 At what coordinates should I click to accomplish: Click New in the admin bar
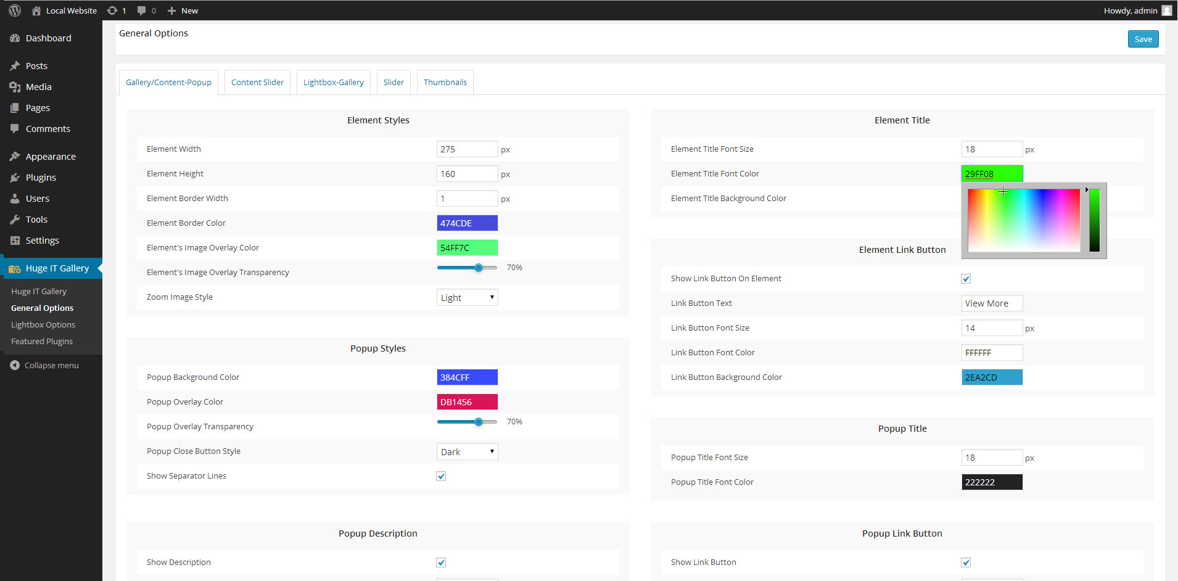coord(189,10)
